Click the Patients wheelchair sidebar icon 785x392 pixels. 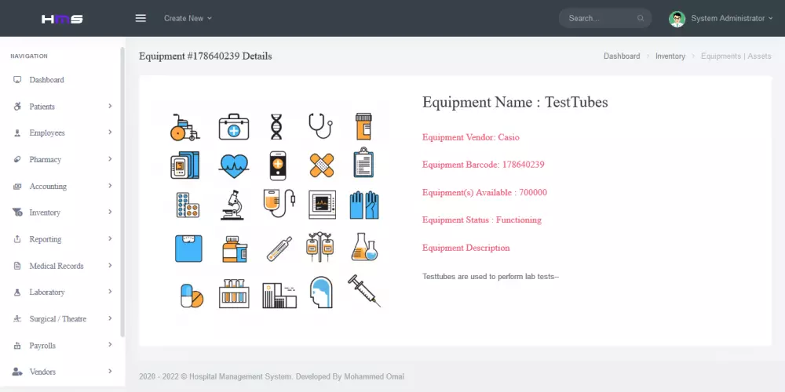[x=17, y=107]
